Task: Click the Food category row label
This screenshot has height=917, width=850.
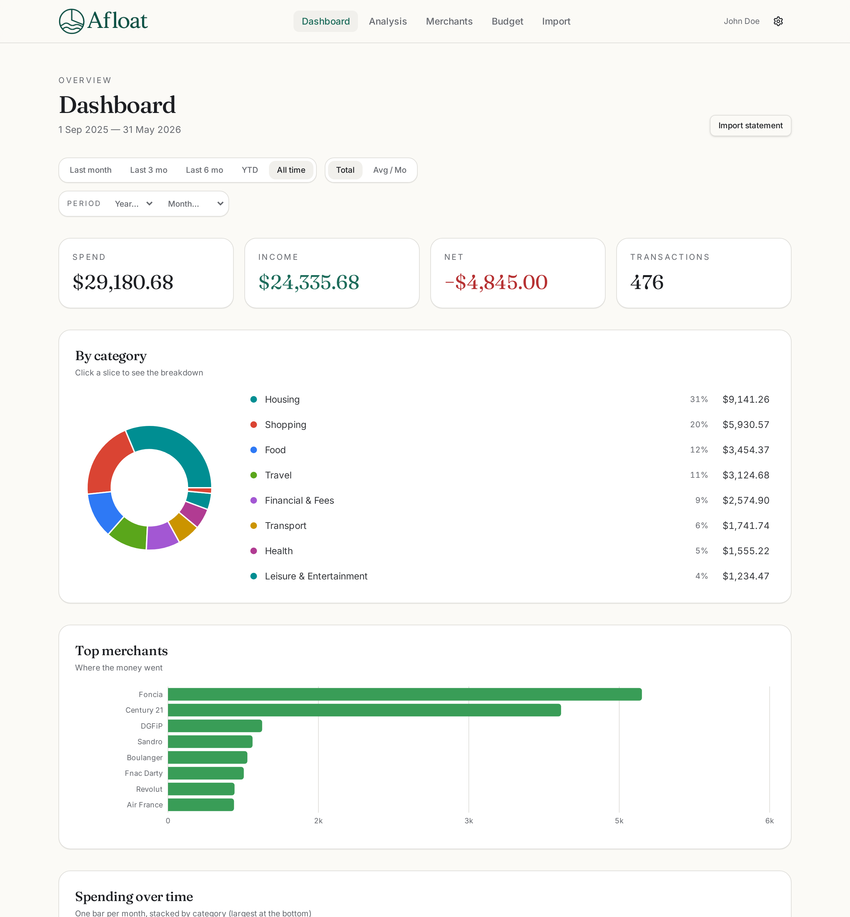Action: pos(275,450)
